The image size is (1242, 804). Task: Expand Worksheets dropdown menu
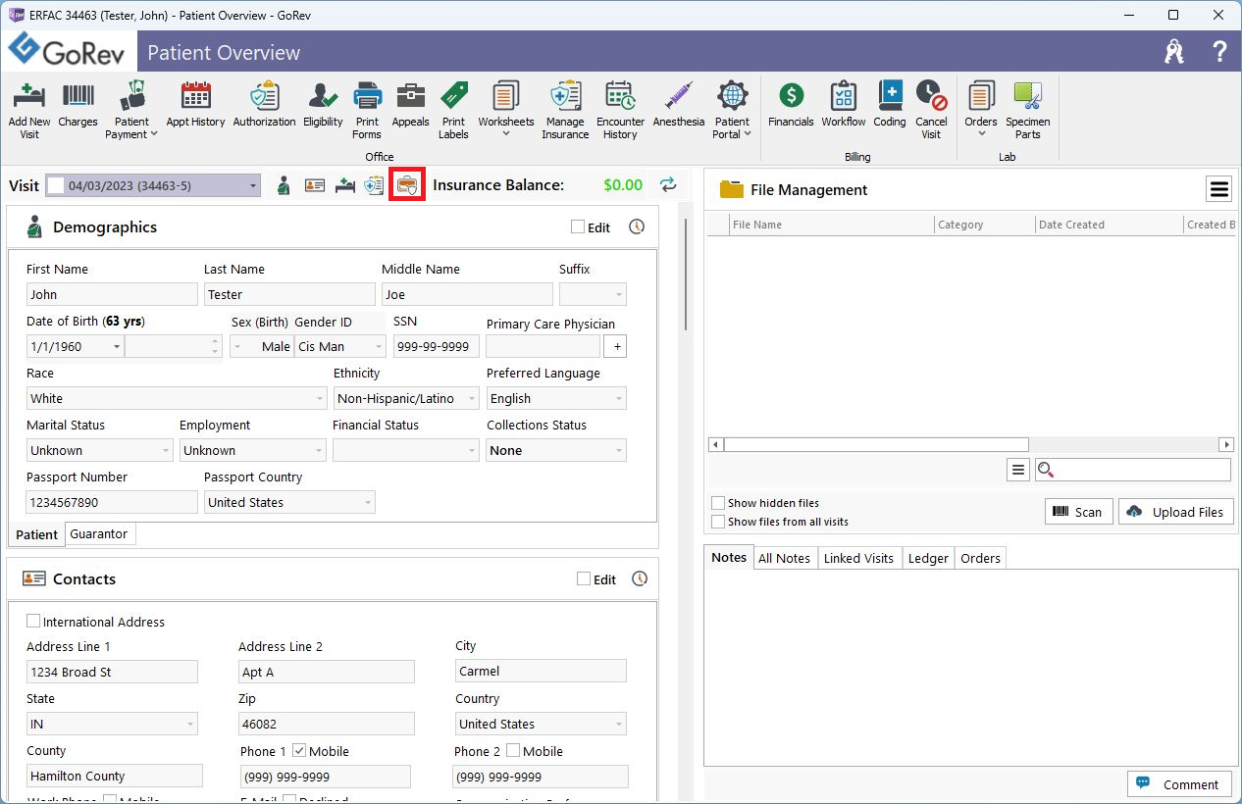pyautogui.click(x=506, y=135)
